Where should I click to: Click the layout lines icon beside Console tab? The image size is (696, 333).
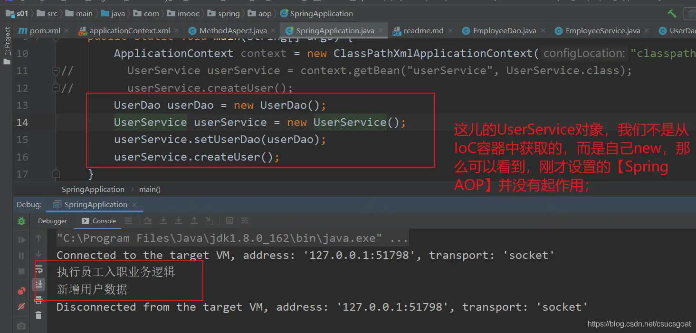click(128, 221)
